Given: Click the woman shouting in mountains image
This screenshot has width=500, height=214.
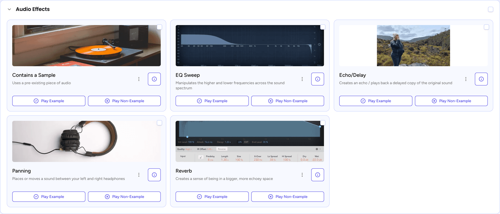Looking at the screenshot, I should (413, 46).
